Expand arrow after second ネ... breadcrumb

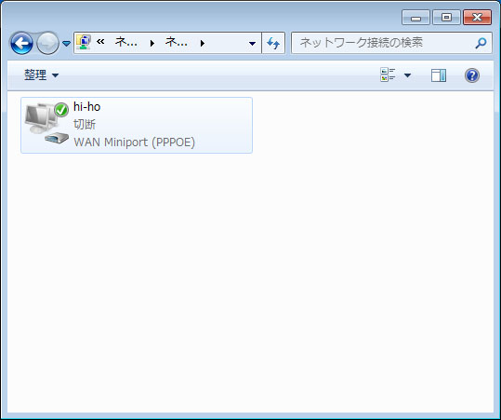point(203,43)
